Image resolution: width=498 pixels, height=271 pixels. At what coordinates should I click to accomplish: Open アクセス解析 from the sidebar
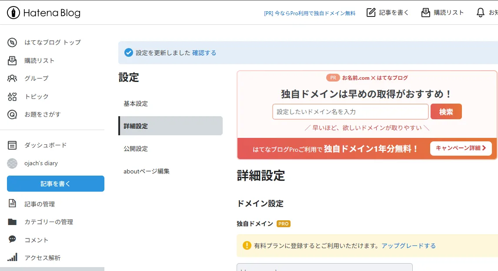tap(42, 258)
